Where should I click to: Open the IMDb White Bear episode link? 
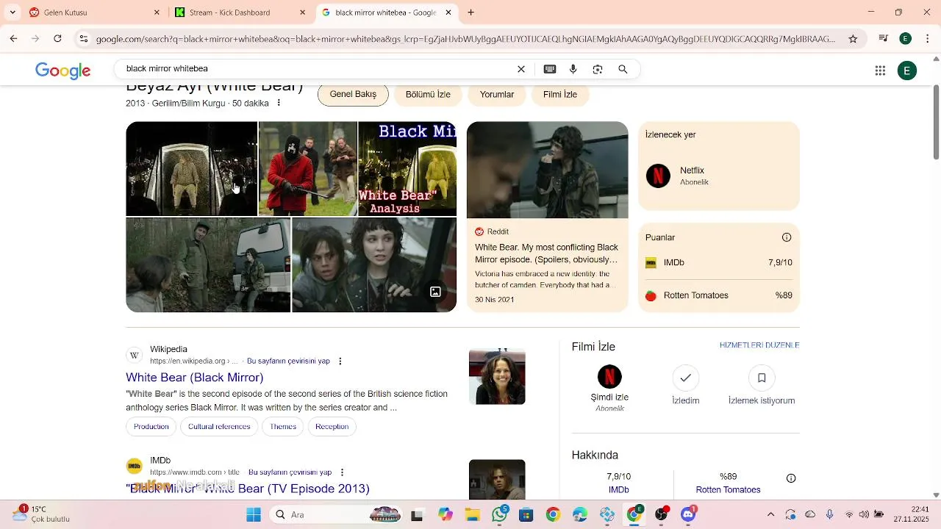point(248,489)
